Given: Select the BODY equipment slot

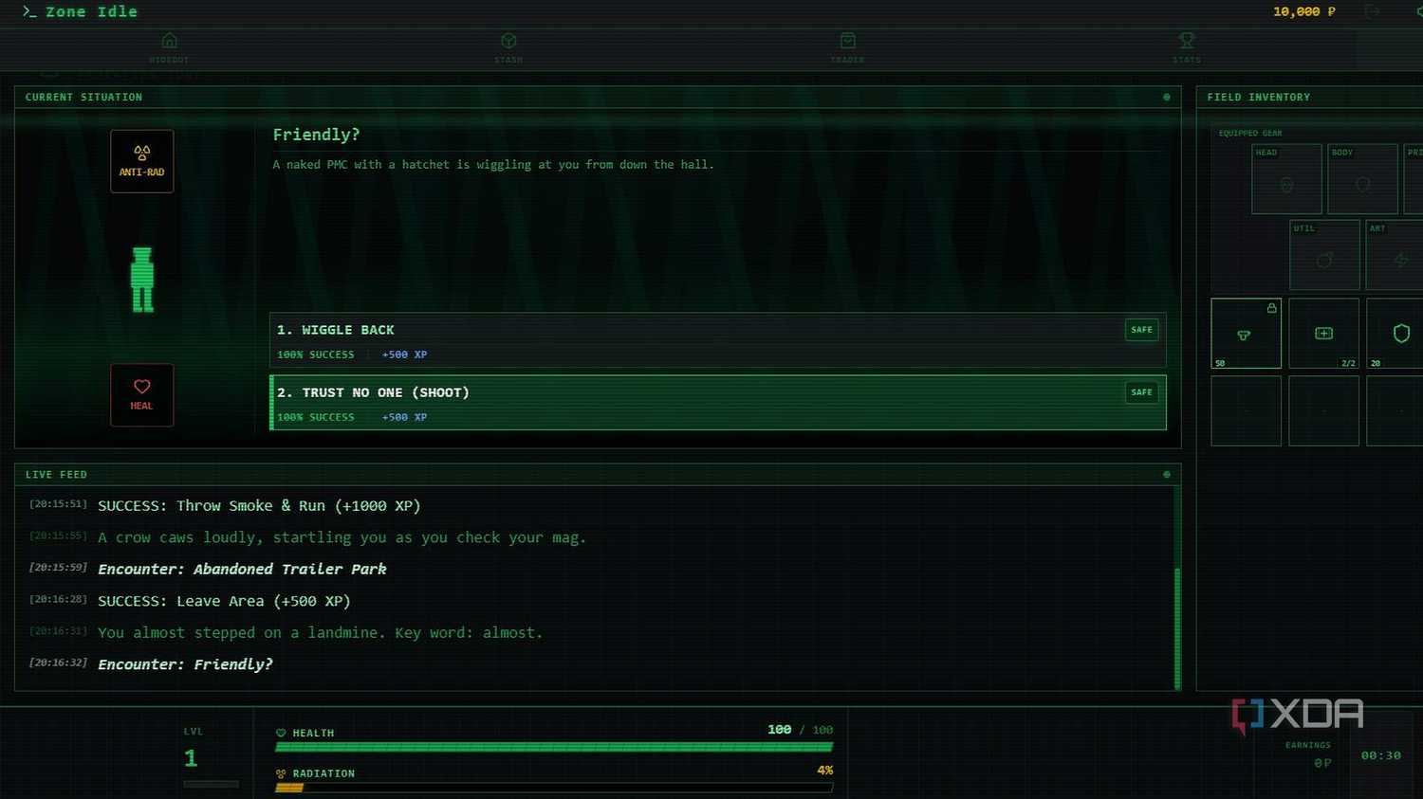Looking at the screenshot, I should [x=1362, y=179].
